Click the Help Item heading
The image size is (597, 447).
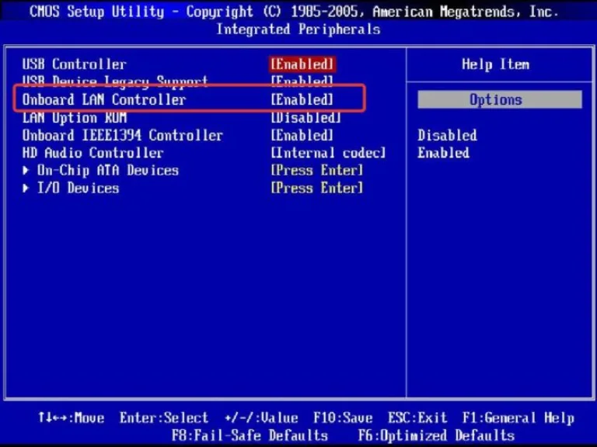(495, 64)
